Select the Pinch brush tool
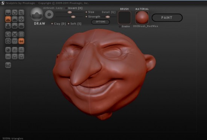 pyautogui.click(x=15, y=26)
